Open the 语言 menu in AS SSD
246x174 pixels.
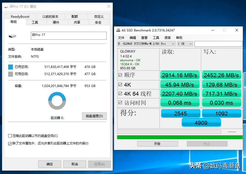[168, 38]
